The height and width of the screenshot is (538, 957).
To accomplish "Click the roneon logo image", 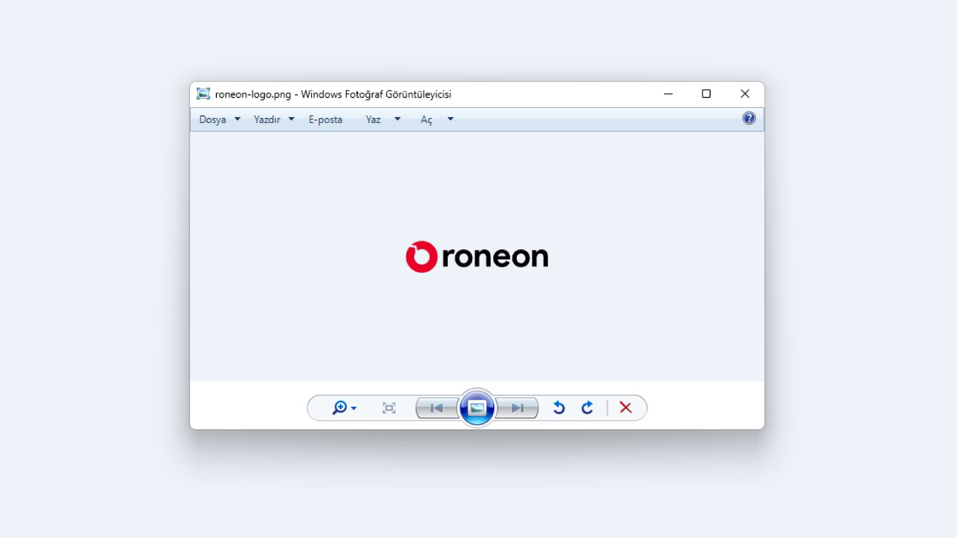I will [477, 257].
